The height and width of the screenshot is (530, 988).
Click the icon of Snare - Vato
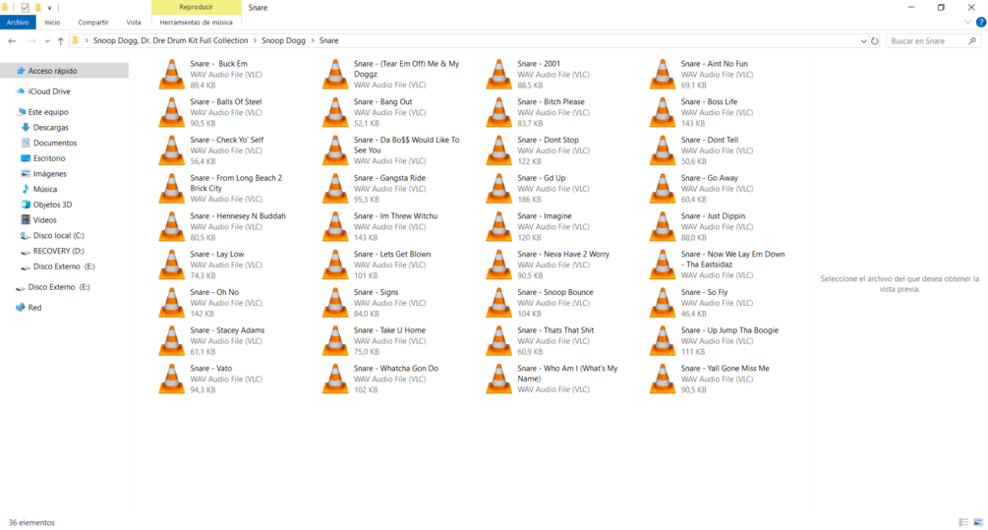tap(171, 379)
